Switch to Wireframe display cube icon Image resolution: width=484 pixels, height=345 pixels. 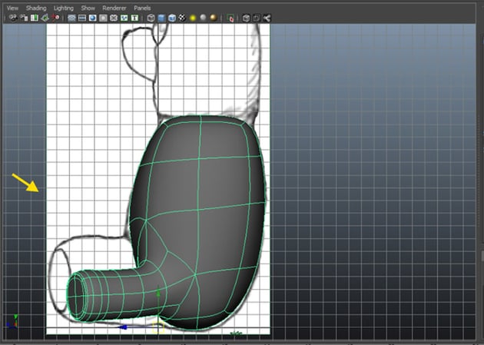click(151, 17)
